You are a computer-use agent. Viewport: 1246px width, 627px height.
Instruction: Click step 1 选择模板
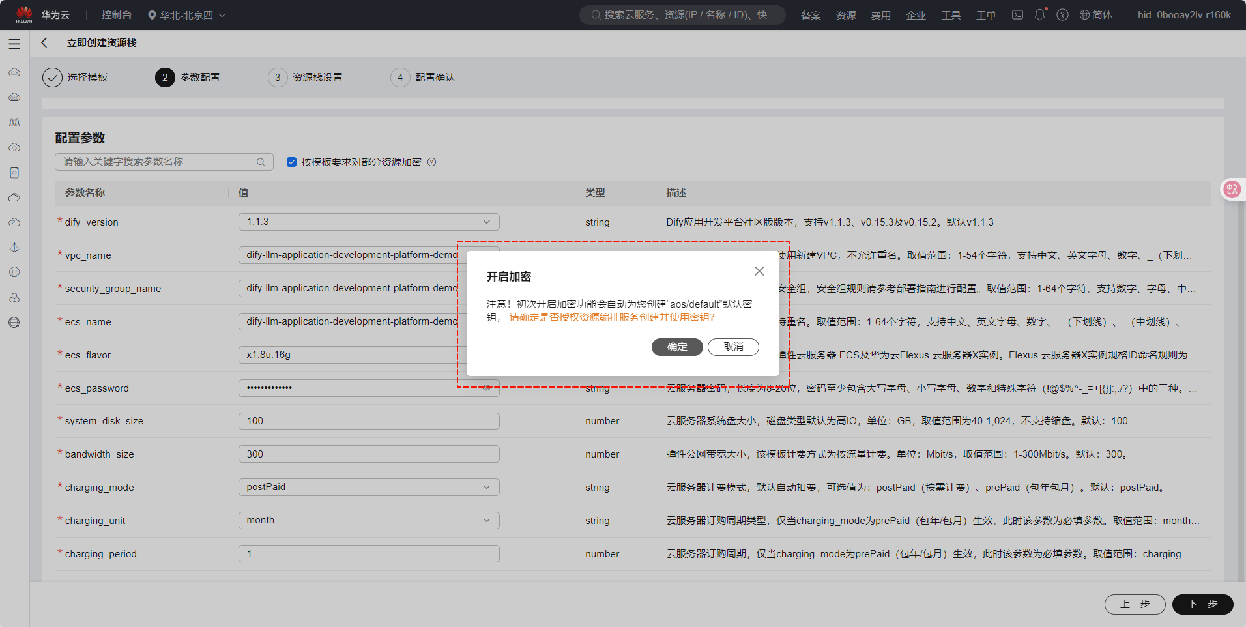(75, 78)
